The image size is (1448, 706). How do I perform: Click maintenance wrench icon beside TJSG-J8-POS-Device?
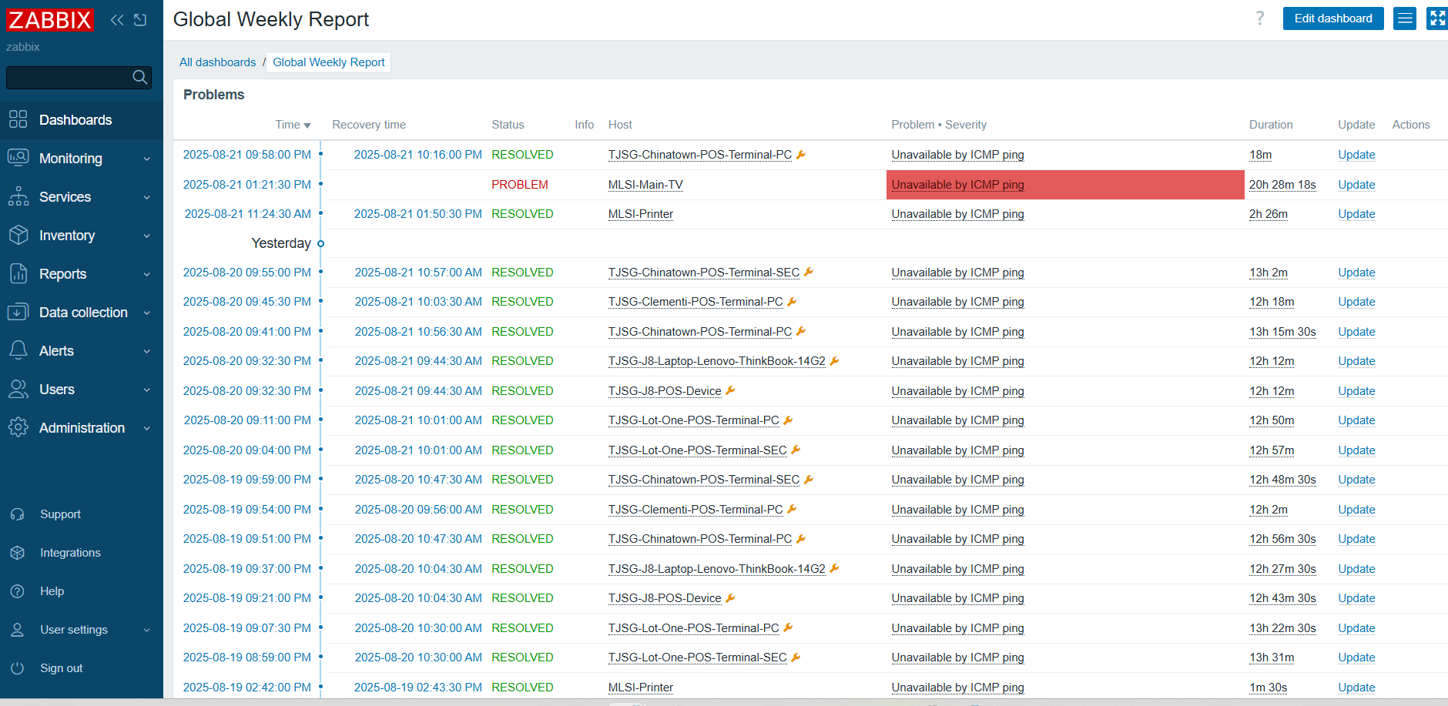pos(730,391)
